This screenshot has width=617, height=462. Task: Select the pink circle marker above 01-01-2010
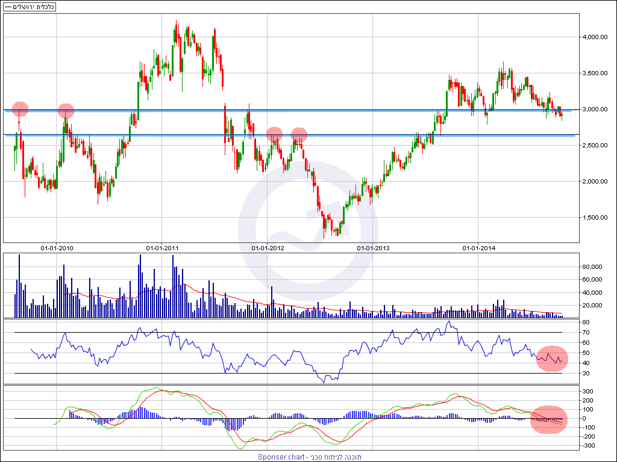[66, 111]
